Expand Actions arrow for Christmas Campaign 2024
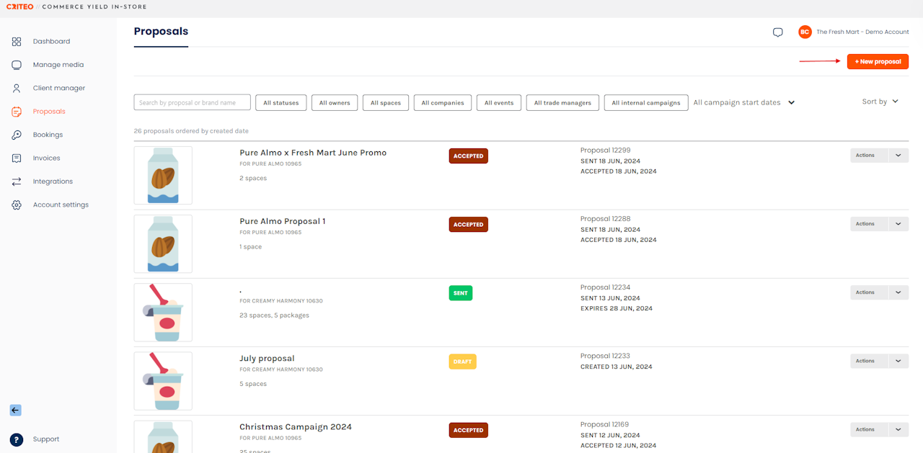Screen dimensions: 923x453 [898, 429]
